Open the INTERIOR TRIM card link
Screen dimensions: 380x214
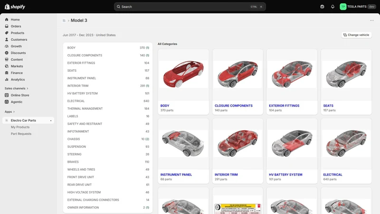tap(226, 175)
